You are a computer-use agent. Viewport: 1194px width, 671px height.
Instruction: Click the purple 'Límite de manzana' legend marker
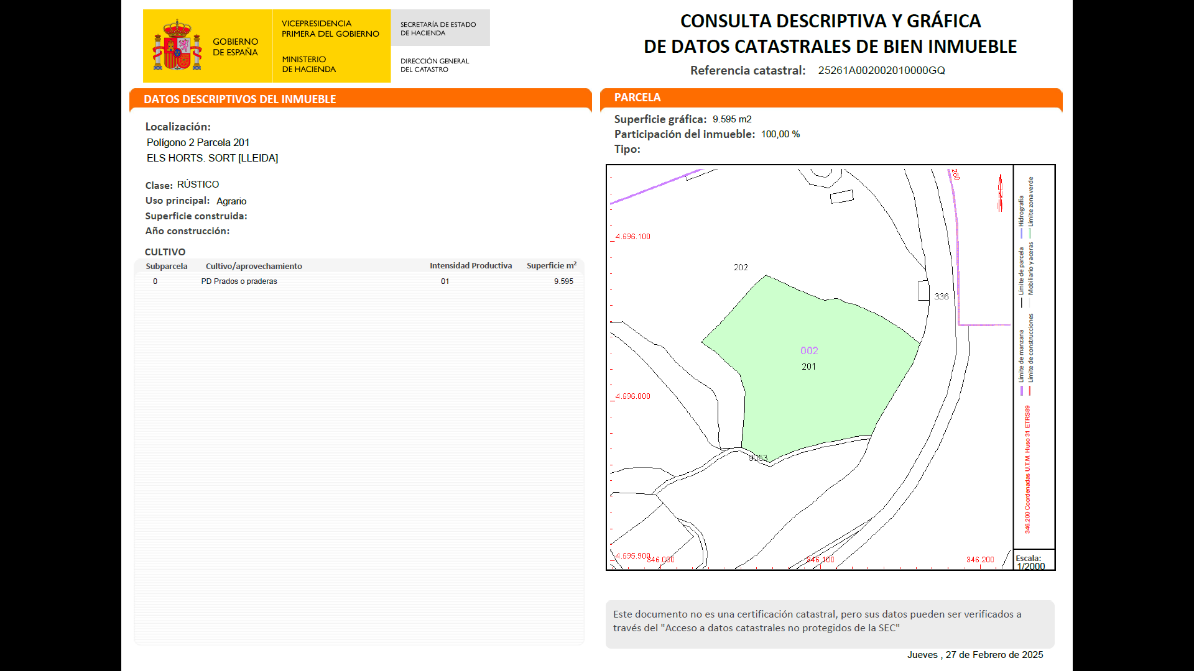tap(1021, 391)
